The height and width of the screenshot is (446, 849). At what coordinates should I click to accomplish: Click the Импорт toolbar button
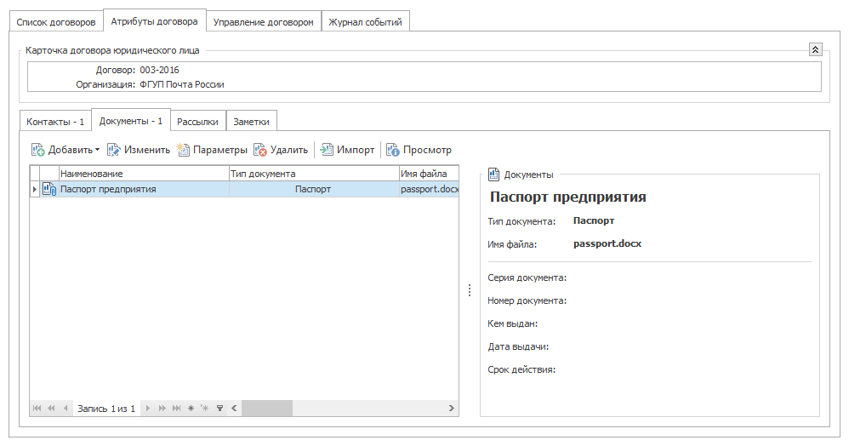pyautogui.click(x=348, y=150)
